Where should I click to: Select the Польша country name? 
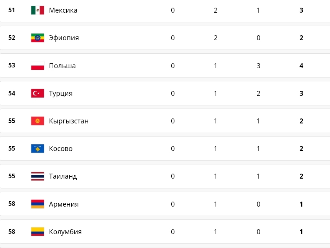pyautogui.click(x=62, y=66)
